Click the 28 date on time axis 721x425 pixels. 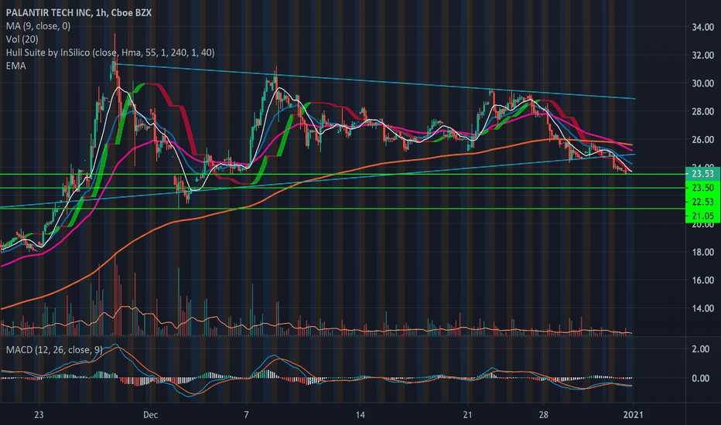tap(544, 415)
